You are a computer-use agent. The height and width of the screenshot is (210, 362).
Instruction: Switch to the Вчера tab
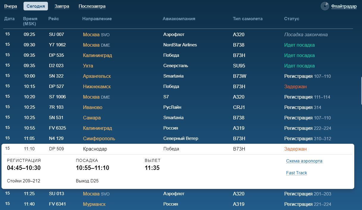pos(10,6)
